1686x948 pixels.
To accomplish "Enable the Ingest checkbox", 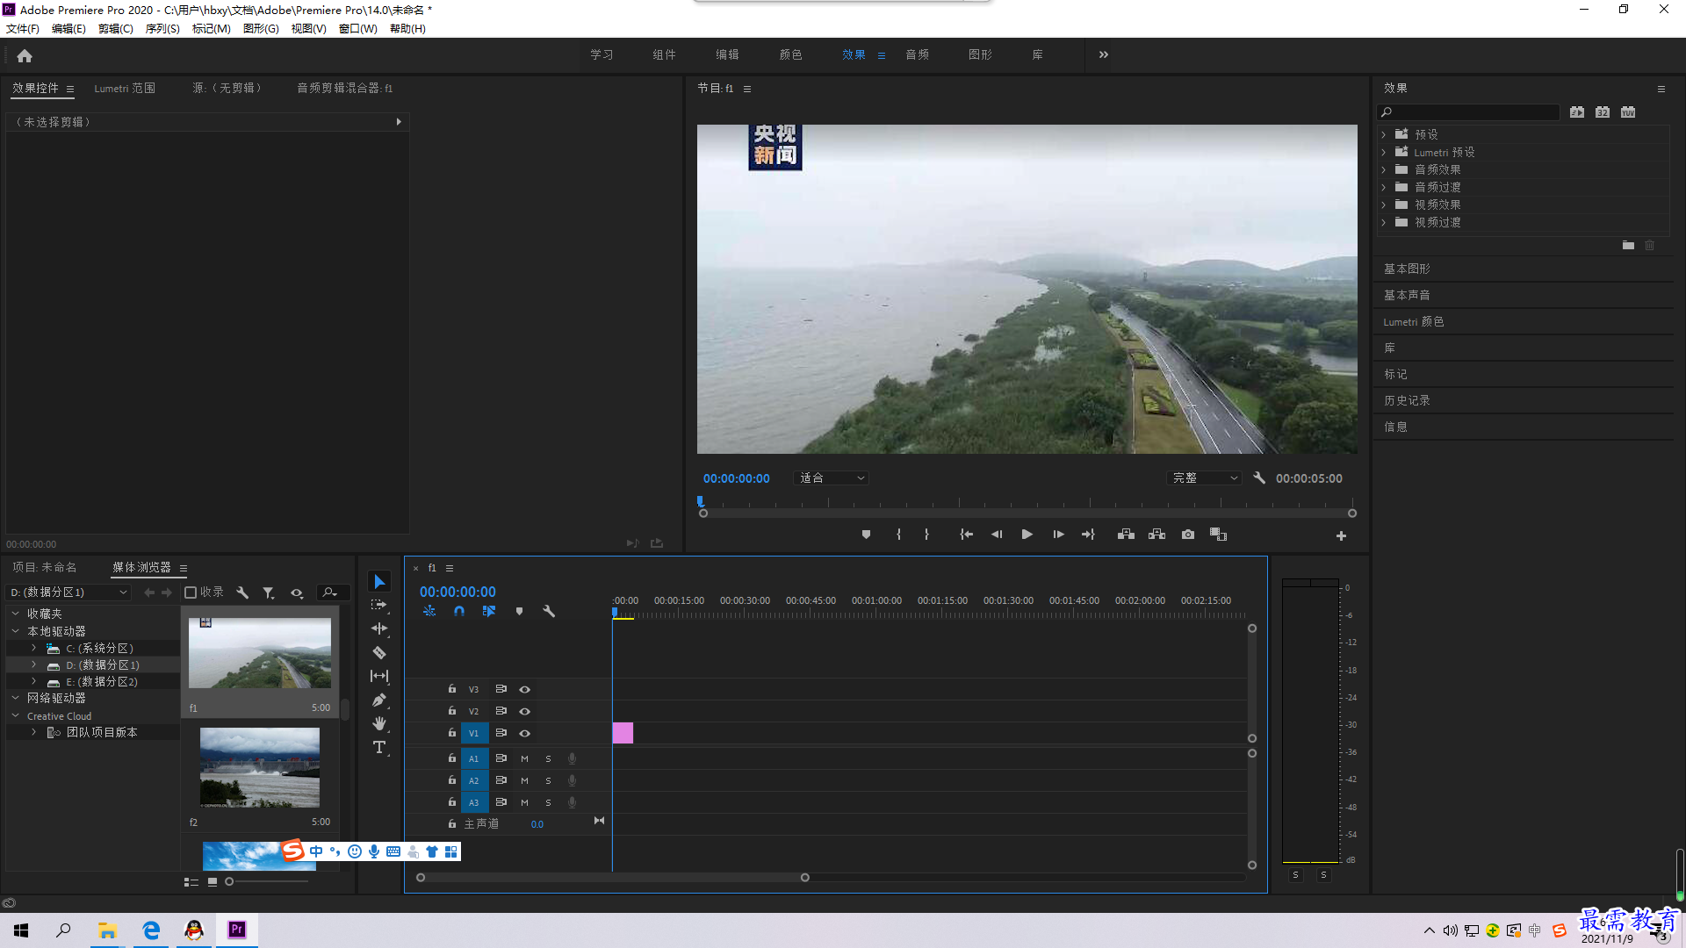I will [190, 592].
